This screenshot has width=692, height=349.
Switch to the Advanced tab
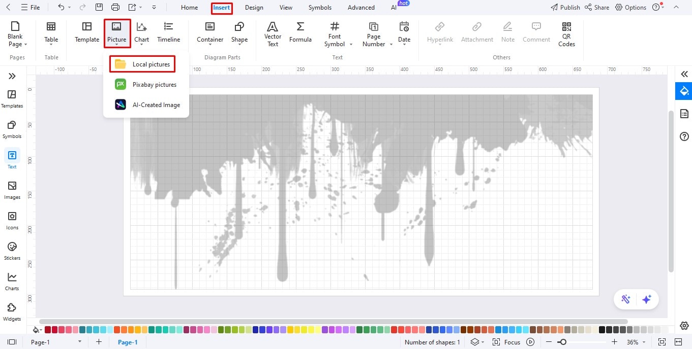coord(361,8)
